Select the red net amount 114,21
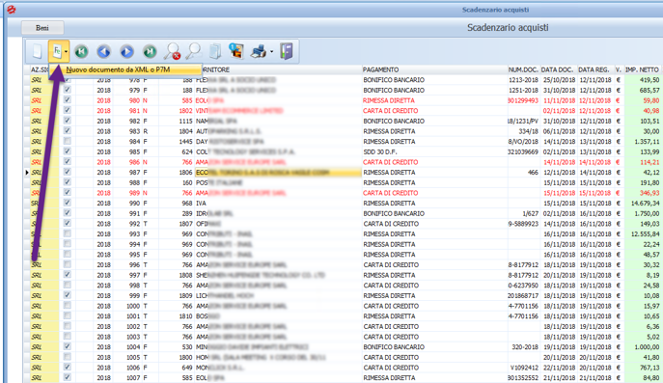The width and height of the screenshot is (663, 383). tap(649, 162)
